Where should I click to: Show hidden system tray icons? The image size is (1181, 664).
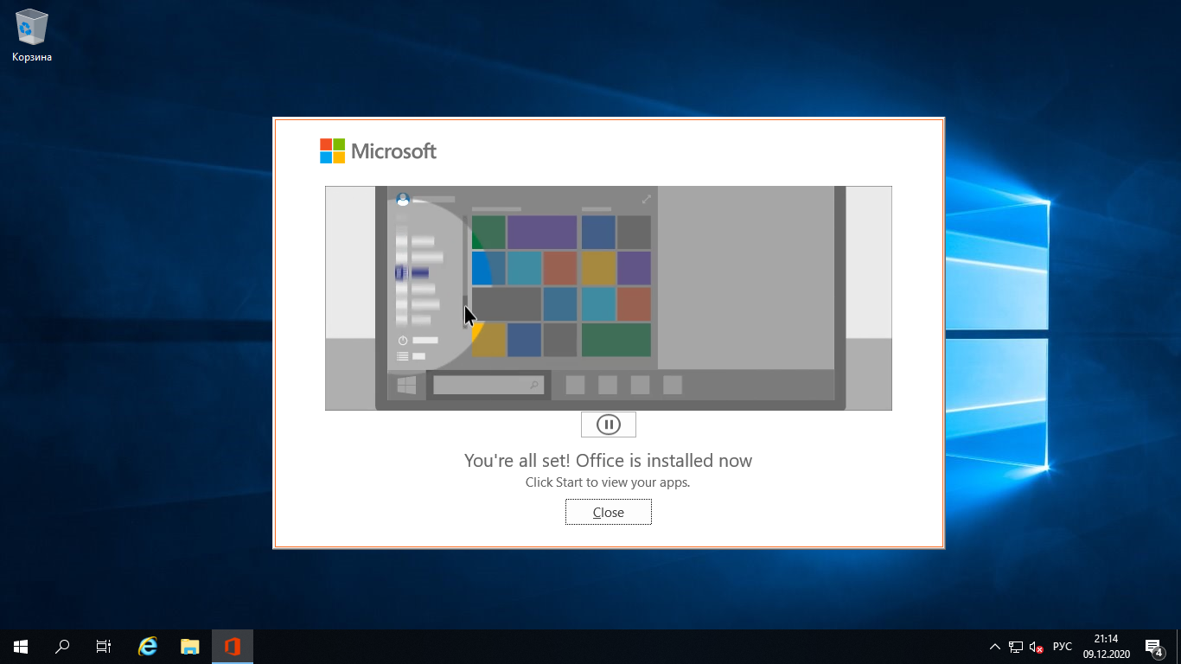(994, 646)
